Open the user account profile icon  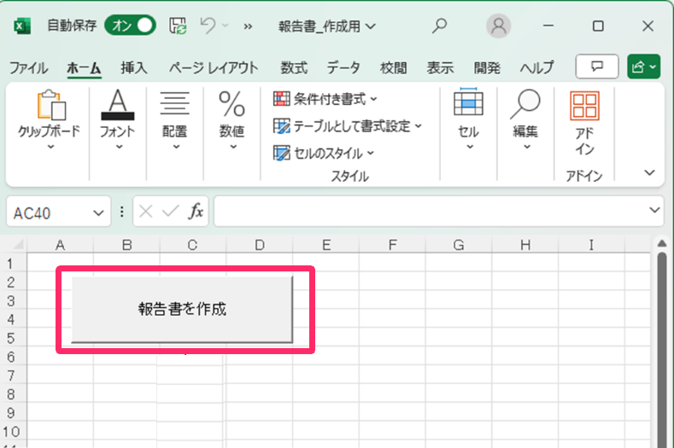coord(498,26)
